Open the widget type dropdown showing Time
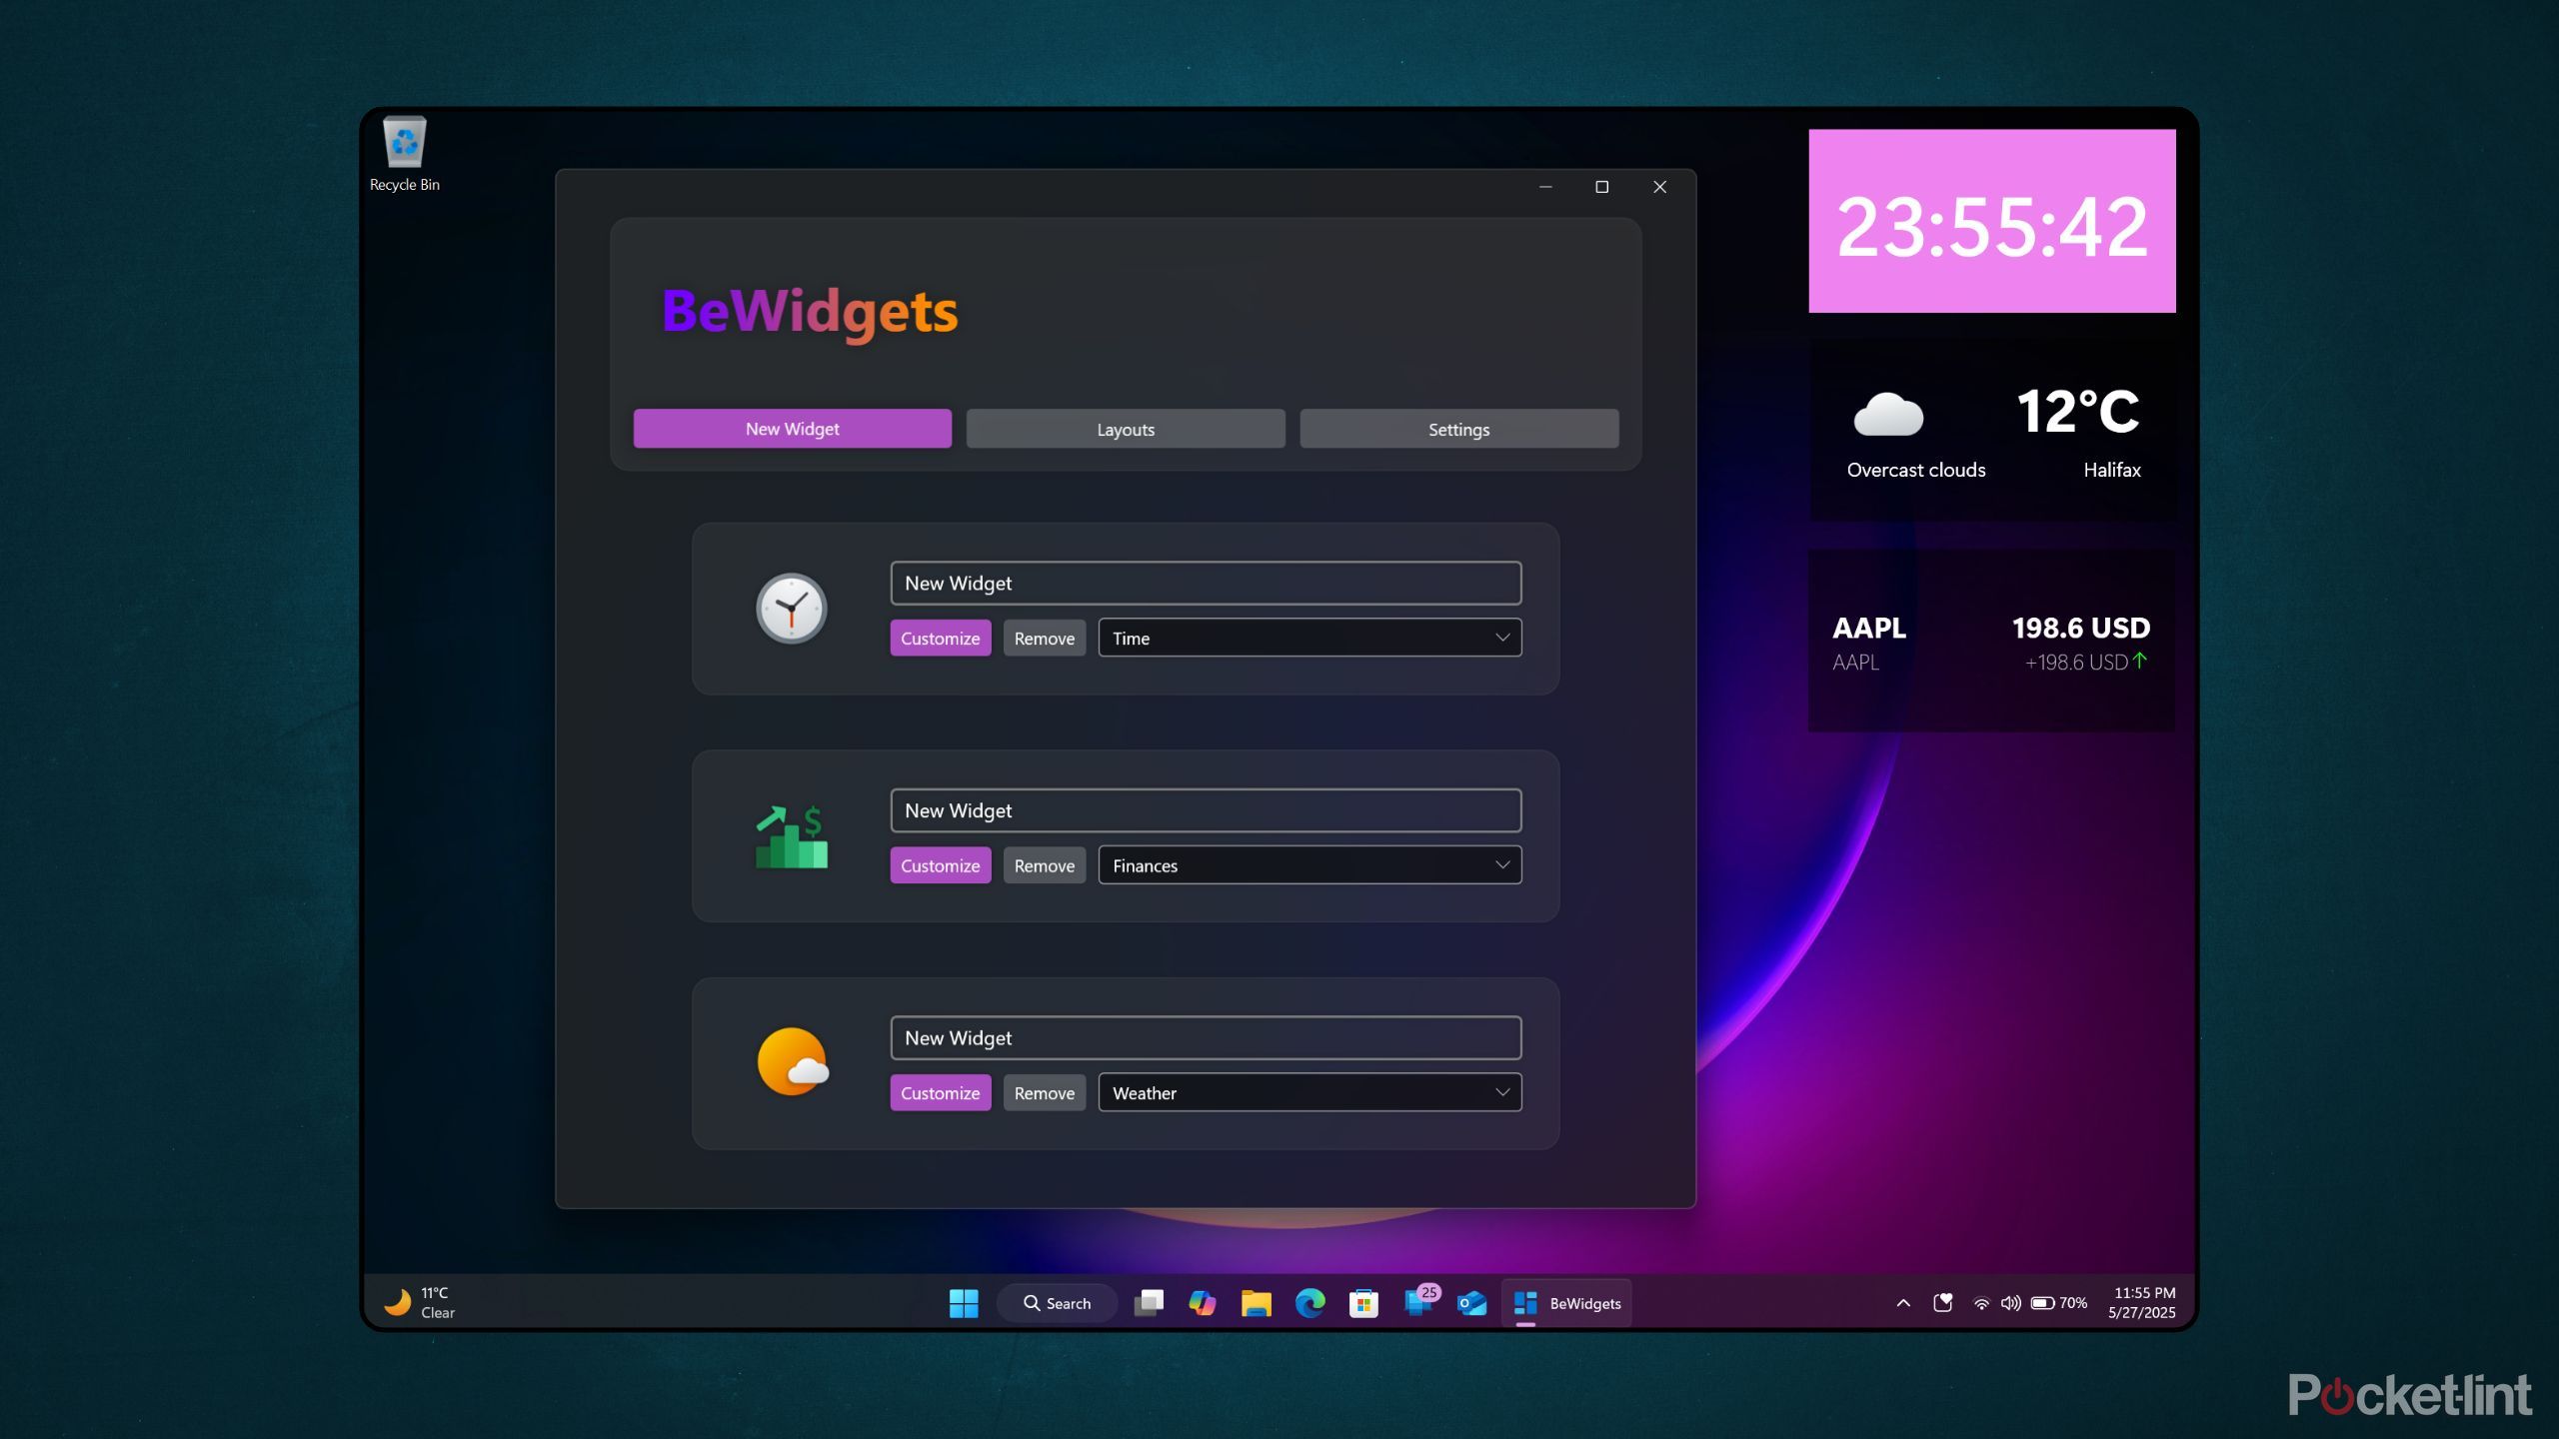Viewport: 2559px width, 1439px height. [1309, 638]
